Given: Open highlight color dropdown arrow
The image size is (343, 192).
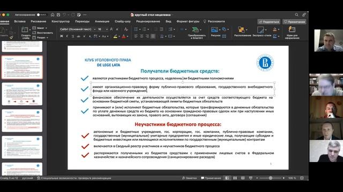Looking at the screenshot, I should click(x=119, y=36).
